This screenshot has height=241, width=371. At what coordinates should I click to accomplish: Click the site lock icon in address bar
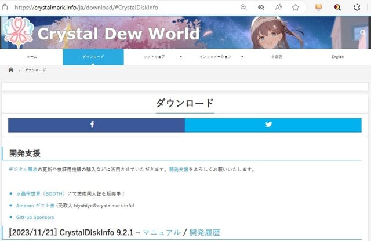(x=5, y=8)
